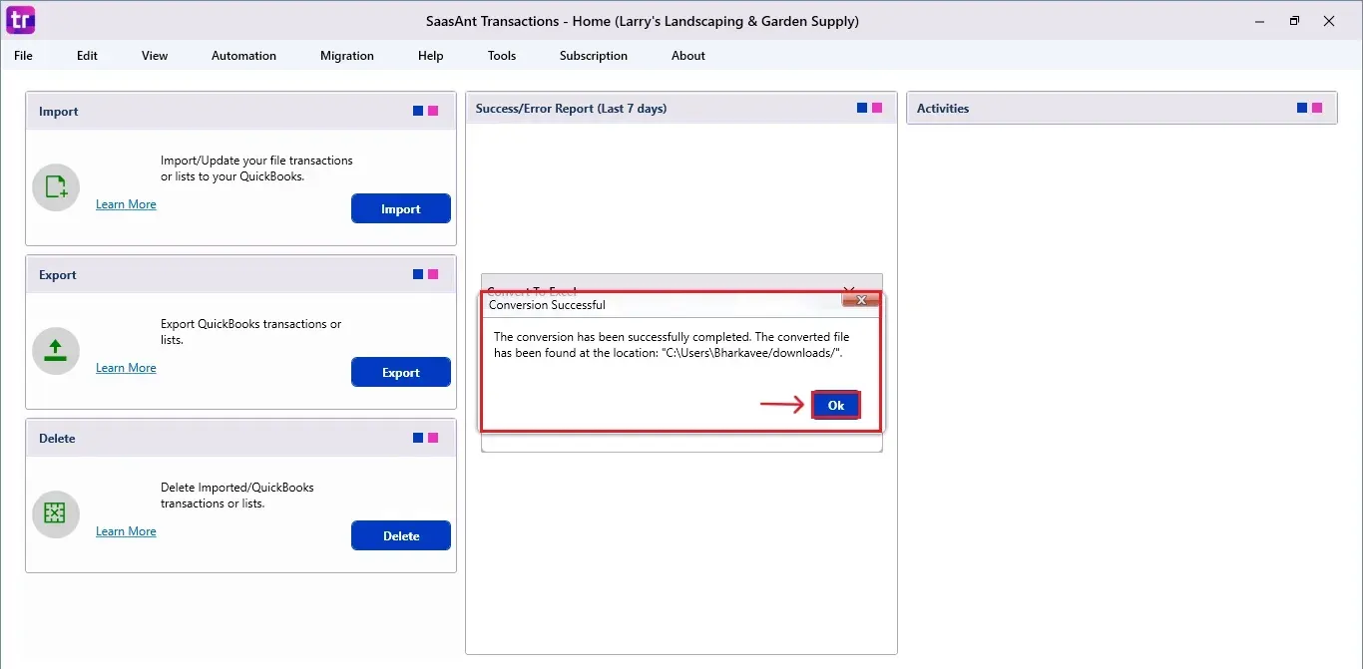Image resolution: width=1363 pixels, height=669 pixels.
Task: Open the Tools menu
Action: click(502, 56)
